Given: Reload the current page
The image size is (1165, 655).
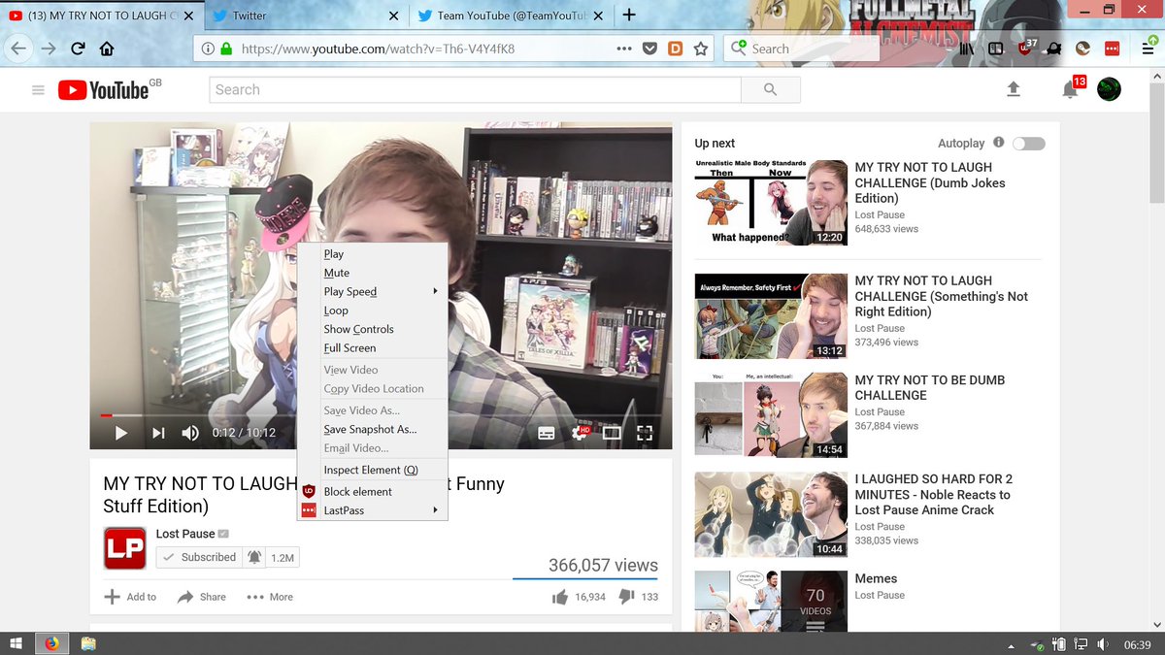Looking at the screenshot, I should (78, 49).
